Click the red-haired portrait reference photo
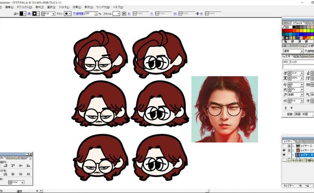Screen dimensions: 314x193 pyautogui.click(x=224, y=109)
